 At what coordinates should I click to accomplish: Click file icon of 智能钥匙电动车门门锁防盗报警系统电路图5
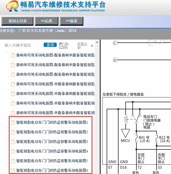[13, 161]
